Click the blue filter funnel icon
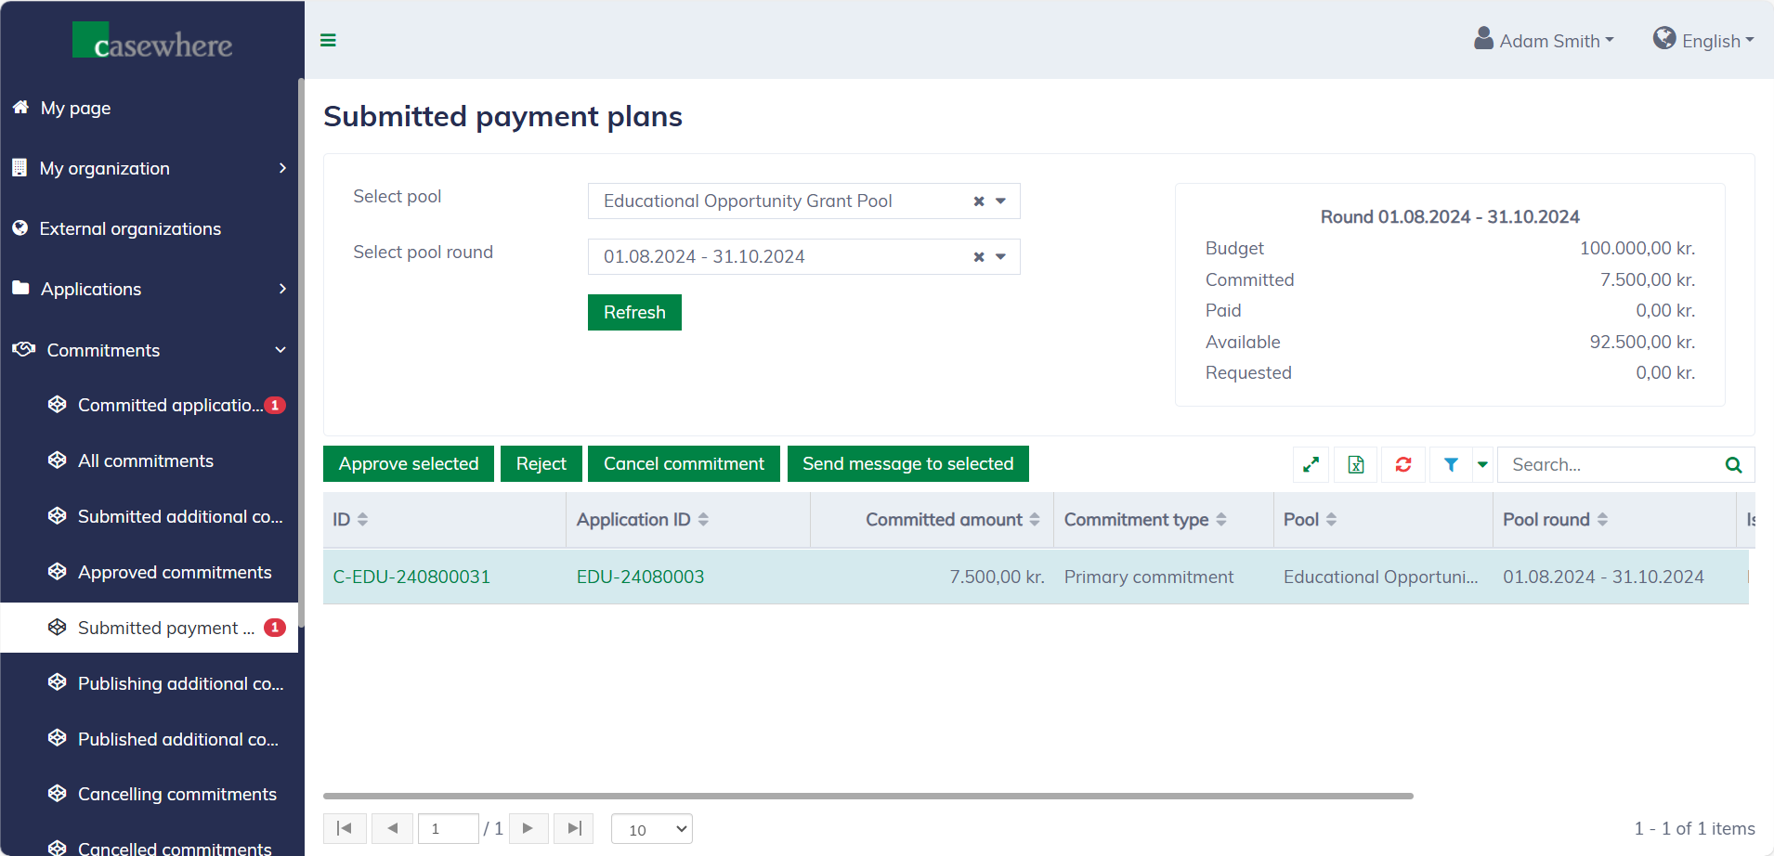 [x=1450, y=464]
